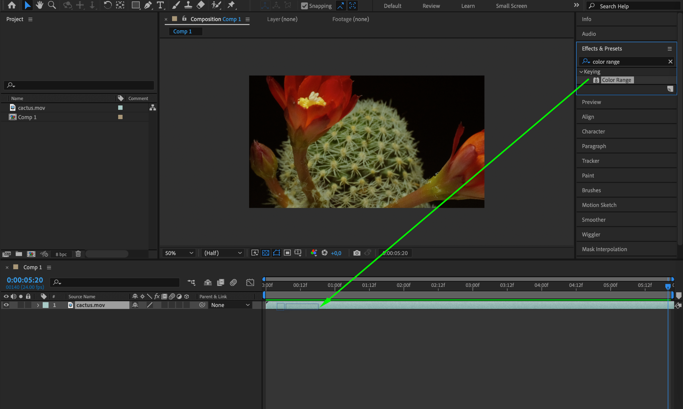The image size is (683, 409).
Task: Select the Zoom magnifier tool
Action: point(52,5)
